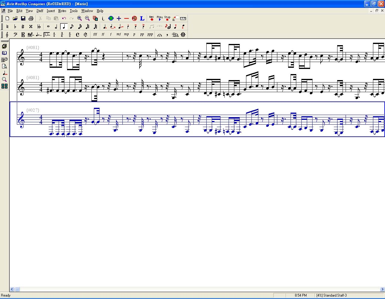385x299 pixels.
Task: Insert mf dynamic marking
Action: pos(119,35)
